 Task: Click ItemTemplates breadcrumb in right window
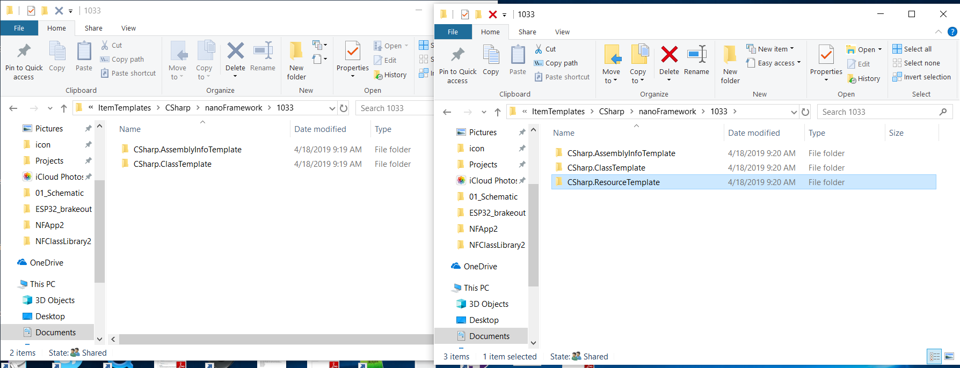click(x=558, y=112)
